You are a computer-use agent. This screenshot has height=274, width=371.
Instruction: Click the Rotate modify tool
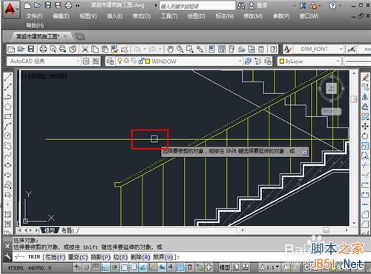pos(365,136)
